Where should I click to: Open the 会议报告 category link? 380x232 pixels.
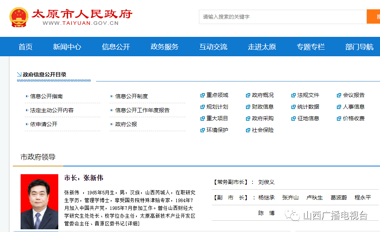pyautogui.click(x=354, y=95)
